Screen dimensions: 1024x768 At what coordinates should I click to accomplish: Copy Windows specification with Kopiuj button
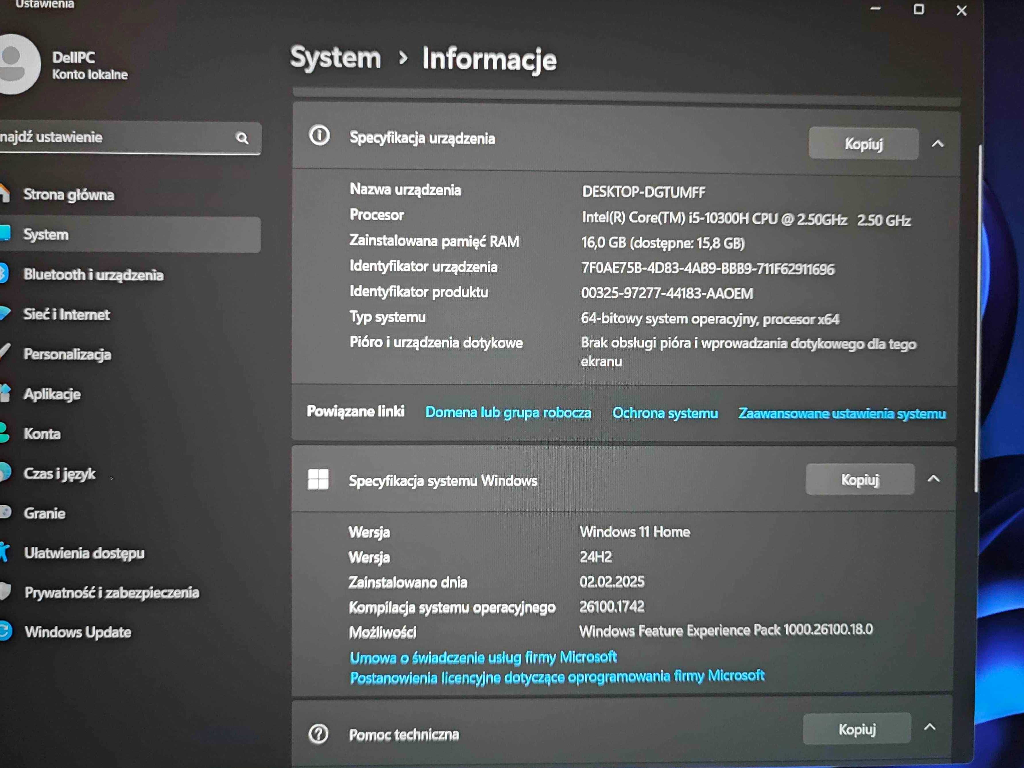click(x=860, y=479)
